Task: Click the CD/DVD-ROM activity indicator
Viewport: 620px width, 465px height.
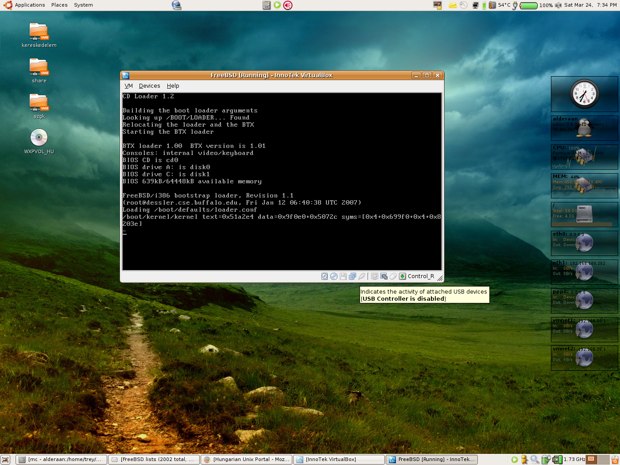Action: click(x=334, y=276)
